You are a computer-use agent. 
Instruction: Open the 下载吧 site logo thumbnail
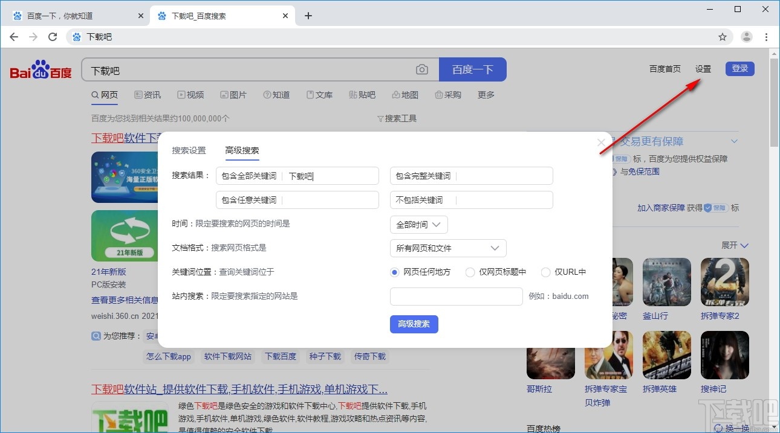[130, 417]
